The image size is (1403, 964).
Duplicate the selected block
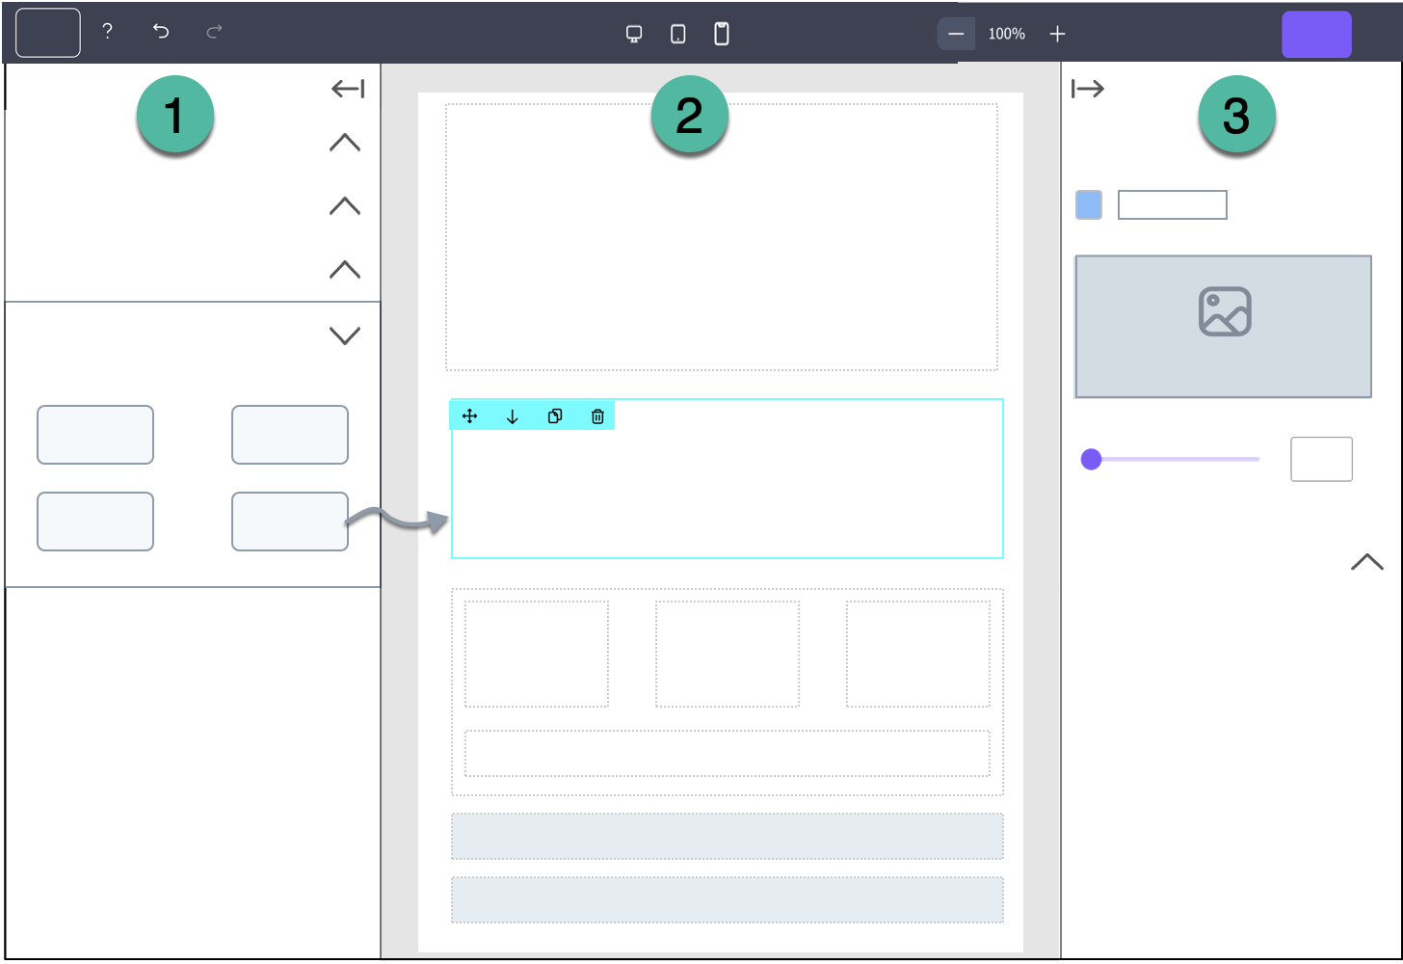pyautogui.click(x=555, y=416)
